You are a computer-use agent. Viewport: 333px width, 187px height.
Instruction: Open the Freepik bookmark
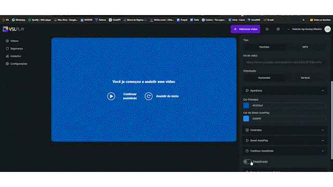(182, 20)
